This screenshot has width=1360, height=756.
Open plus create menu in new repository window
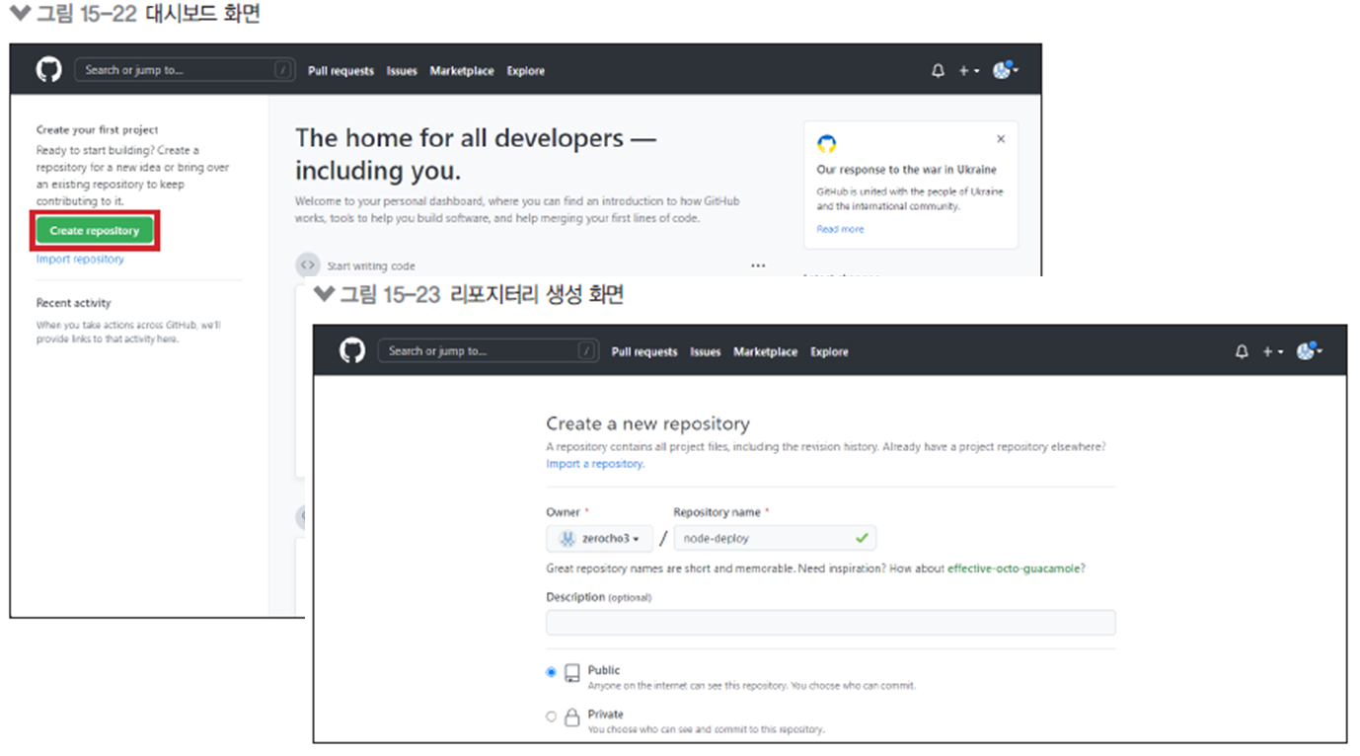click(1272, 351)
